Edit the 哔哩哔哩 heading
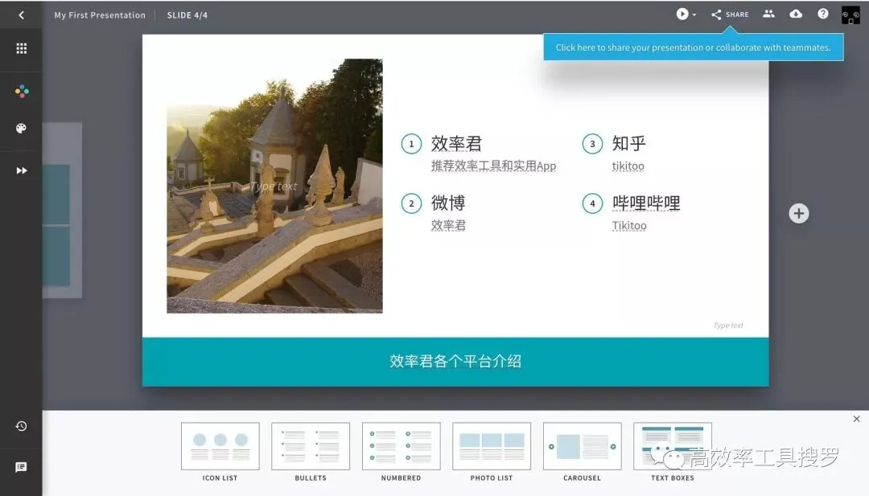The height and width of the screenshot is (496, 869). (646, 203)
